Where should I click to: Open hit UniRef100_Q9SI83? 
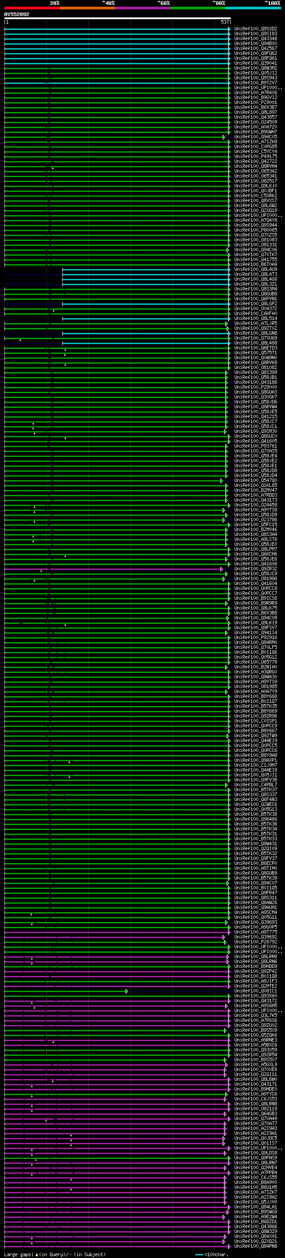(x=256, y=34)
